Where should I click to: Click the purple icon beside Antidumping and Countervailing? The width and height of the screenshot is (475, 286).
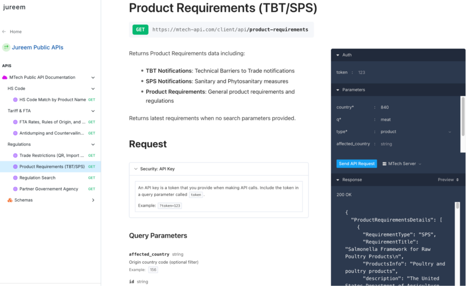(15, 133)
